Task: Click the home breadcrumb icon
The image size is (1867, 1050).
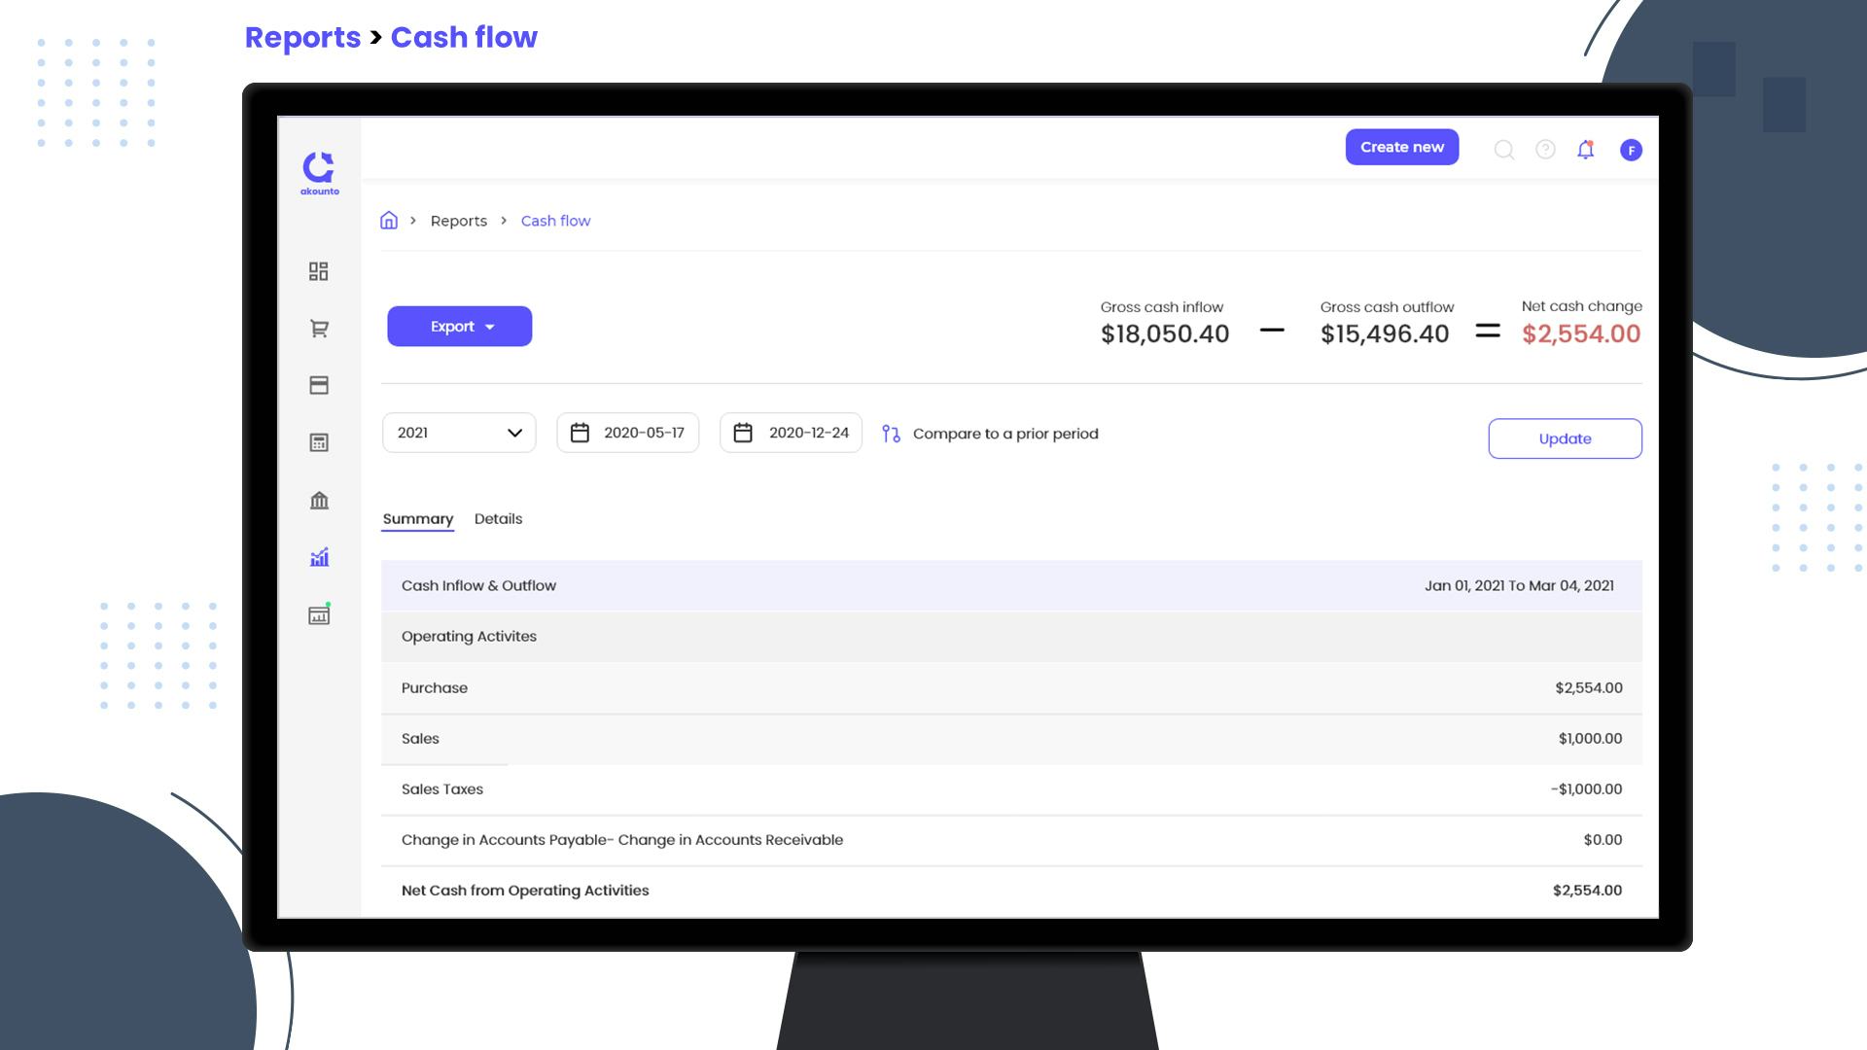Action: click(389, 221)
